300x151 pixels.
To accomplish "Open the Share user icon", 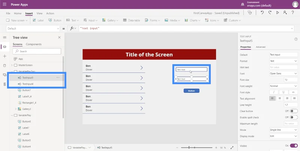I will (x=285, y=13).
